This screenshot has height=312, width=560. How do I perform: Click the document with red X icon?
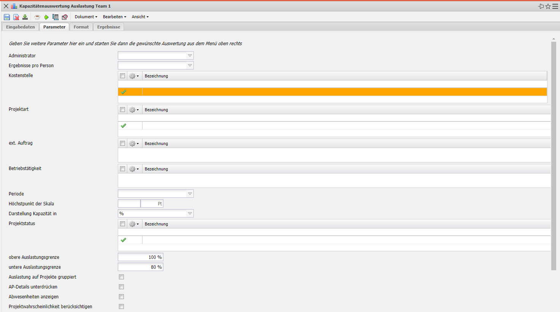tap(16, 17)
